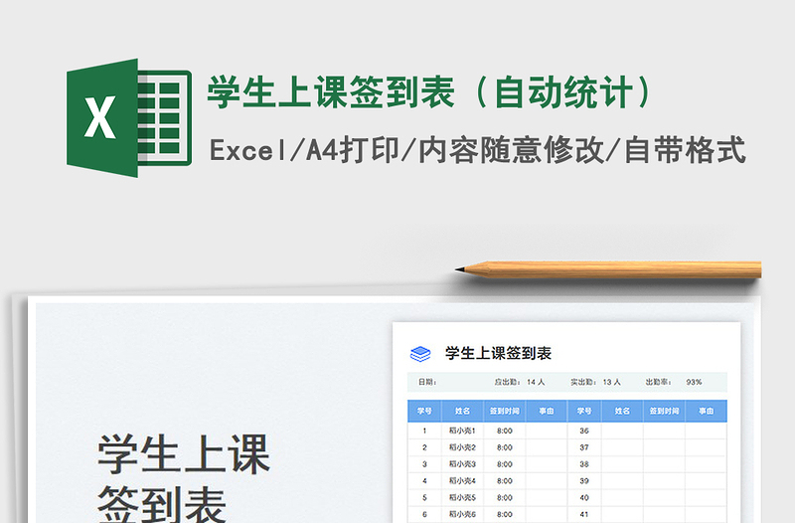Click the blue stacked layers icon
The width and height of the screenshot is (795, 523).
coord(420,353)
